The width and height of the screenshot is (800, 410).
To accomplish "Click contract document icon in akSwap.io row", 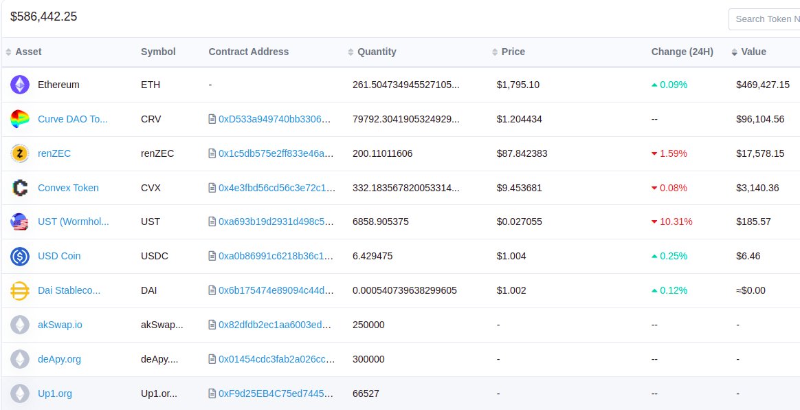I will point(212,325).
